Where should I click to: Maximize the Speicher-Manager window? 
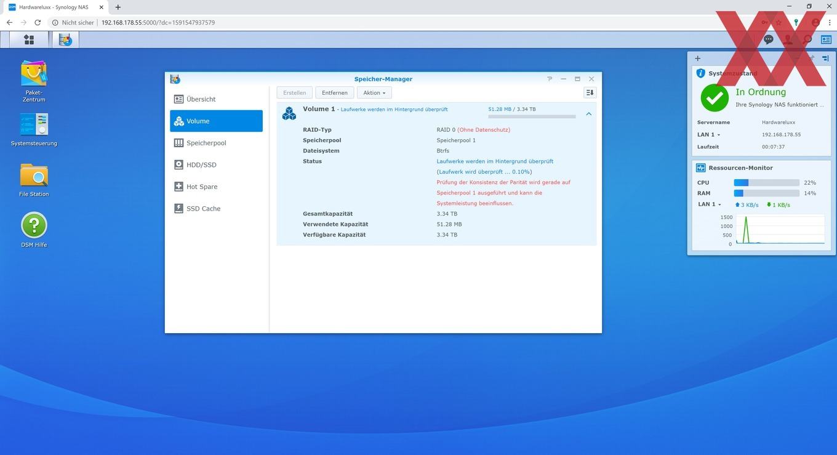click(x=577, y=79)
